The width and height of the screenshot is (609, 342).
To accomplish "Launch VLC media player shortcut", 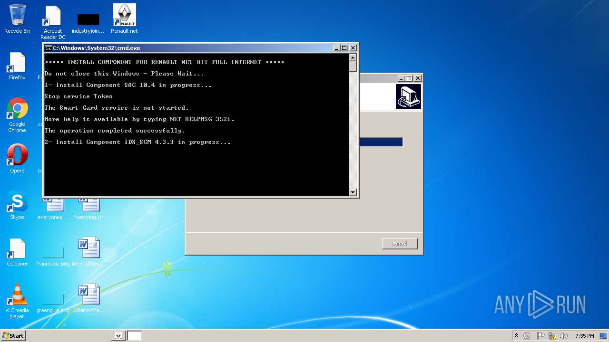I will click(17, 301).
